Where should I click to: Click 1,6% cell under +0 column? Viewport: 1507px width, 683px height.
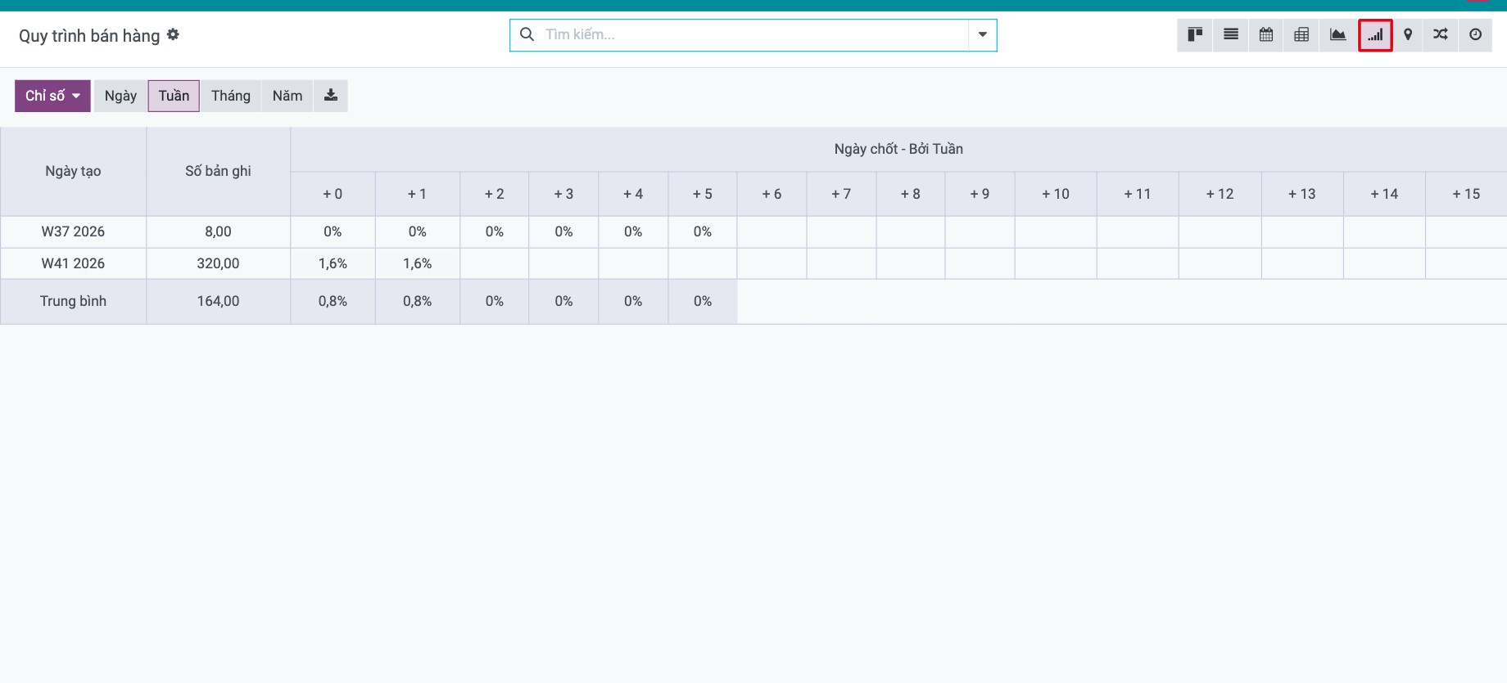click(333, 263)
